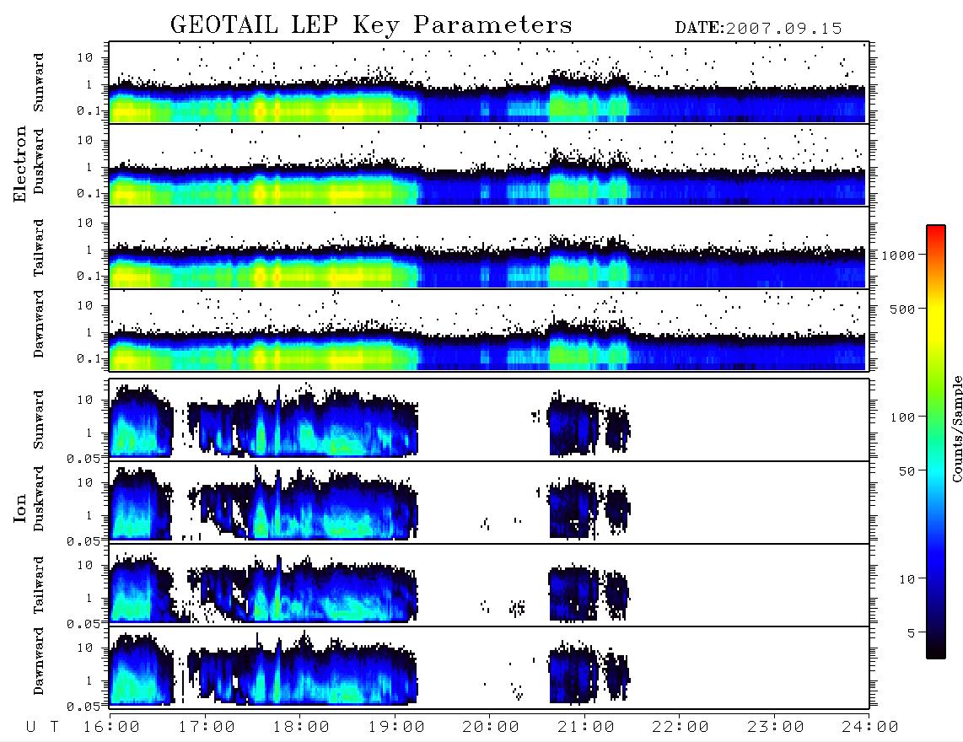This screenshot has width=963, height=742.
Task: Select the "Ion" group axis label
Action: point(19,508)
